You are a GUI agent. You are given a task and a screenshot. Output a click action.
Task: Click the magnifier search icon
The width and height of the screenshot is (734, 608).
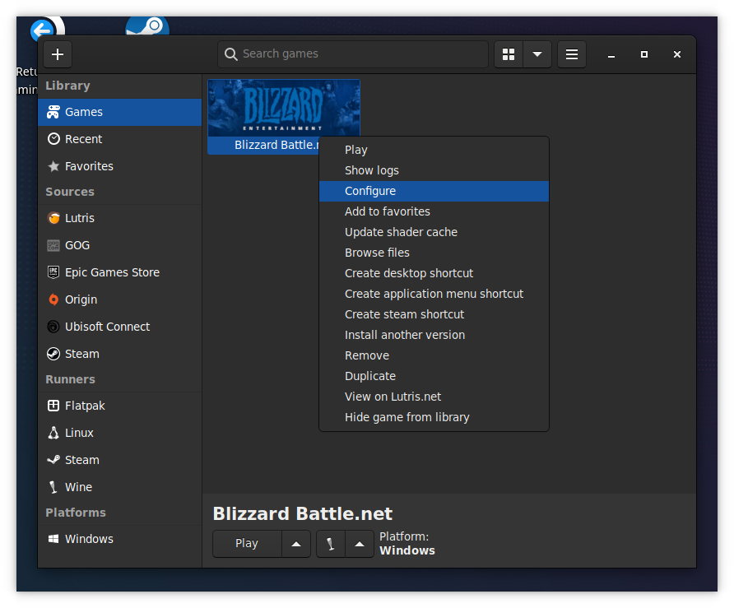(x=230, y=54)
